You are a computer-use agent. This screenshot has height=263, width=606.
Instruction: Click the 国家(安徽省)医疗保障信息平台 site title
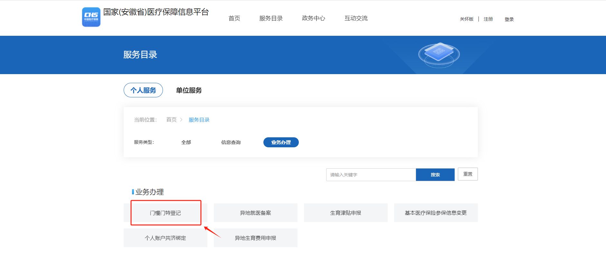tap(156, 12)
